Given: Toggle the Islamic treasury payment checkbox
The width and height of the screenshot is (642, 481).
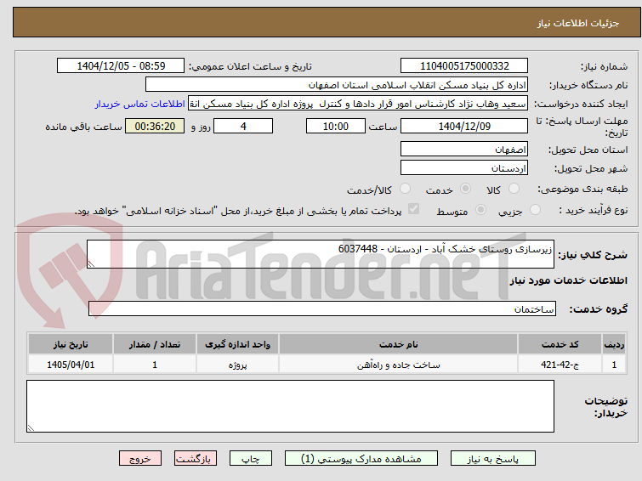Looking at the screenshot, I should 413,209.
